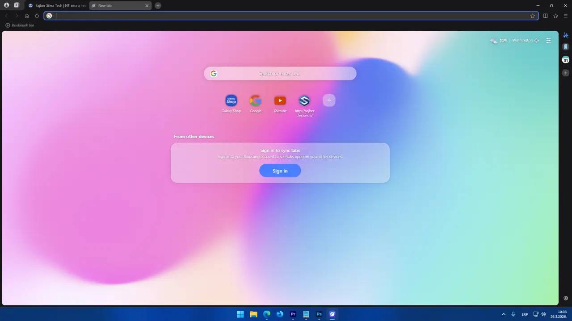Click the Search or enter URL box
The image size is (572, 321).
coord(280,74)
